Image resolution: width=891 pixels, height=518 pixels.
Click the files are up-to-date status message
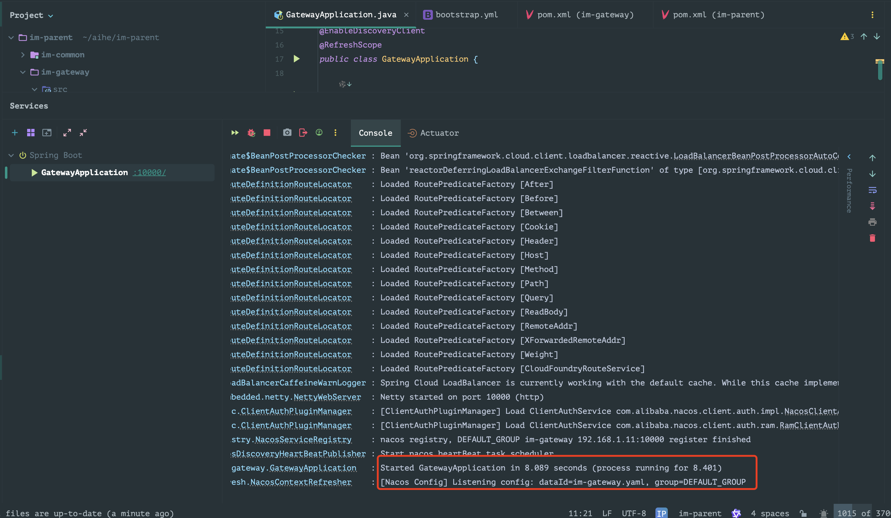click(x=90, y=513)
